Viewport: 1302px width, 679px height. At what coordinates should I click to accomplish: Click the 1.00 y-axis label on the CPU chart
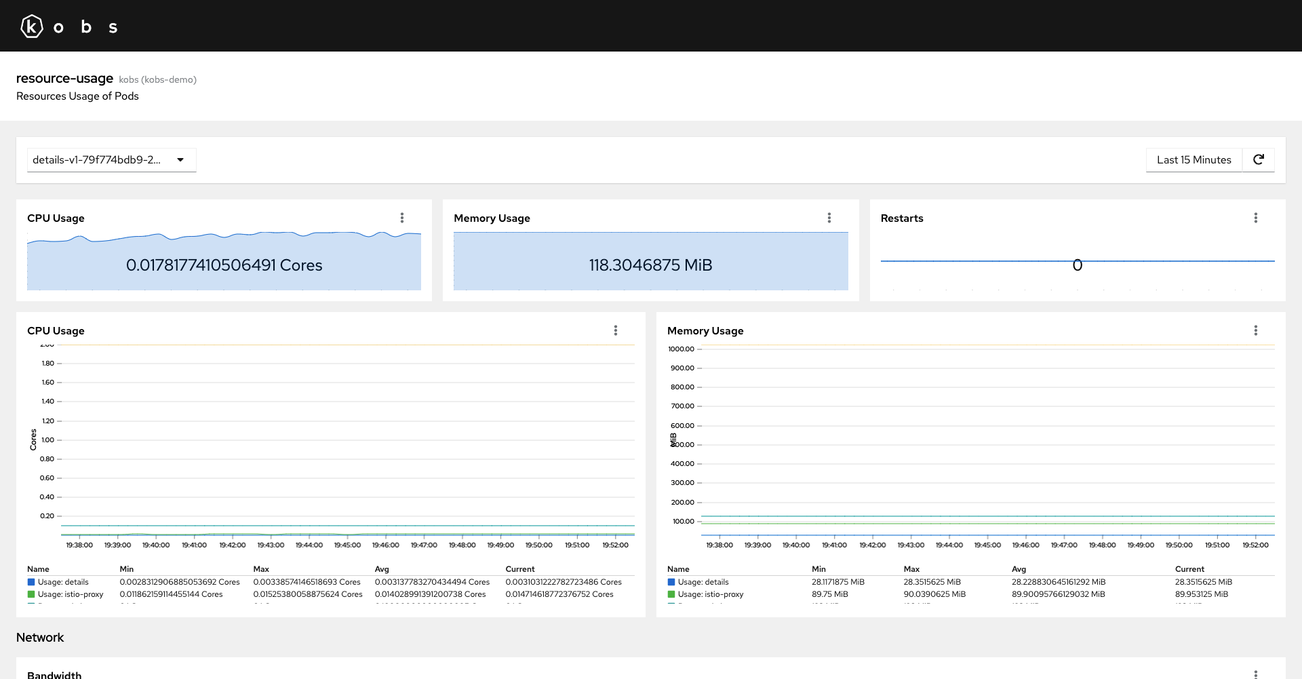pos(47,440)
